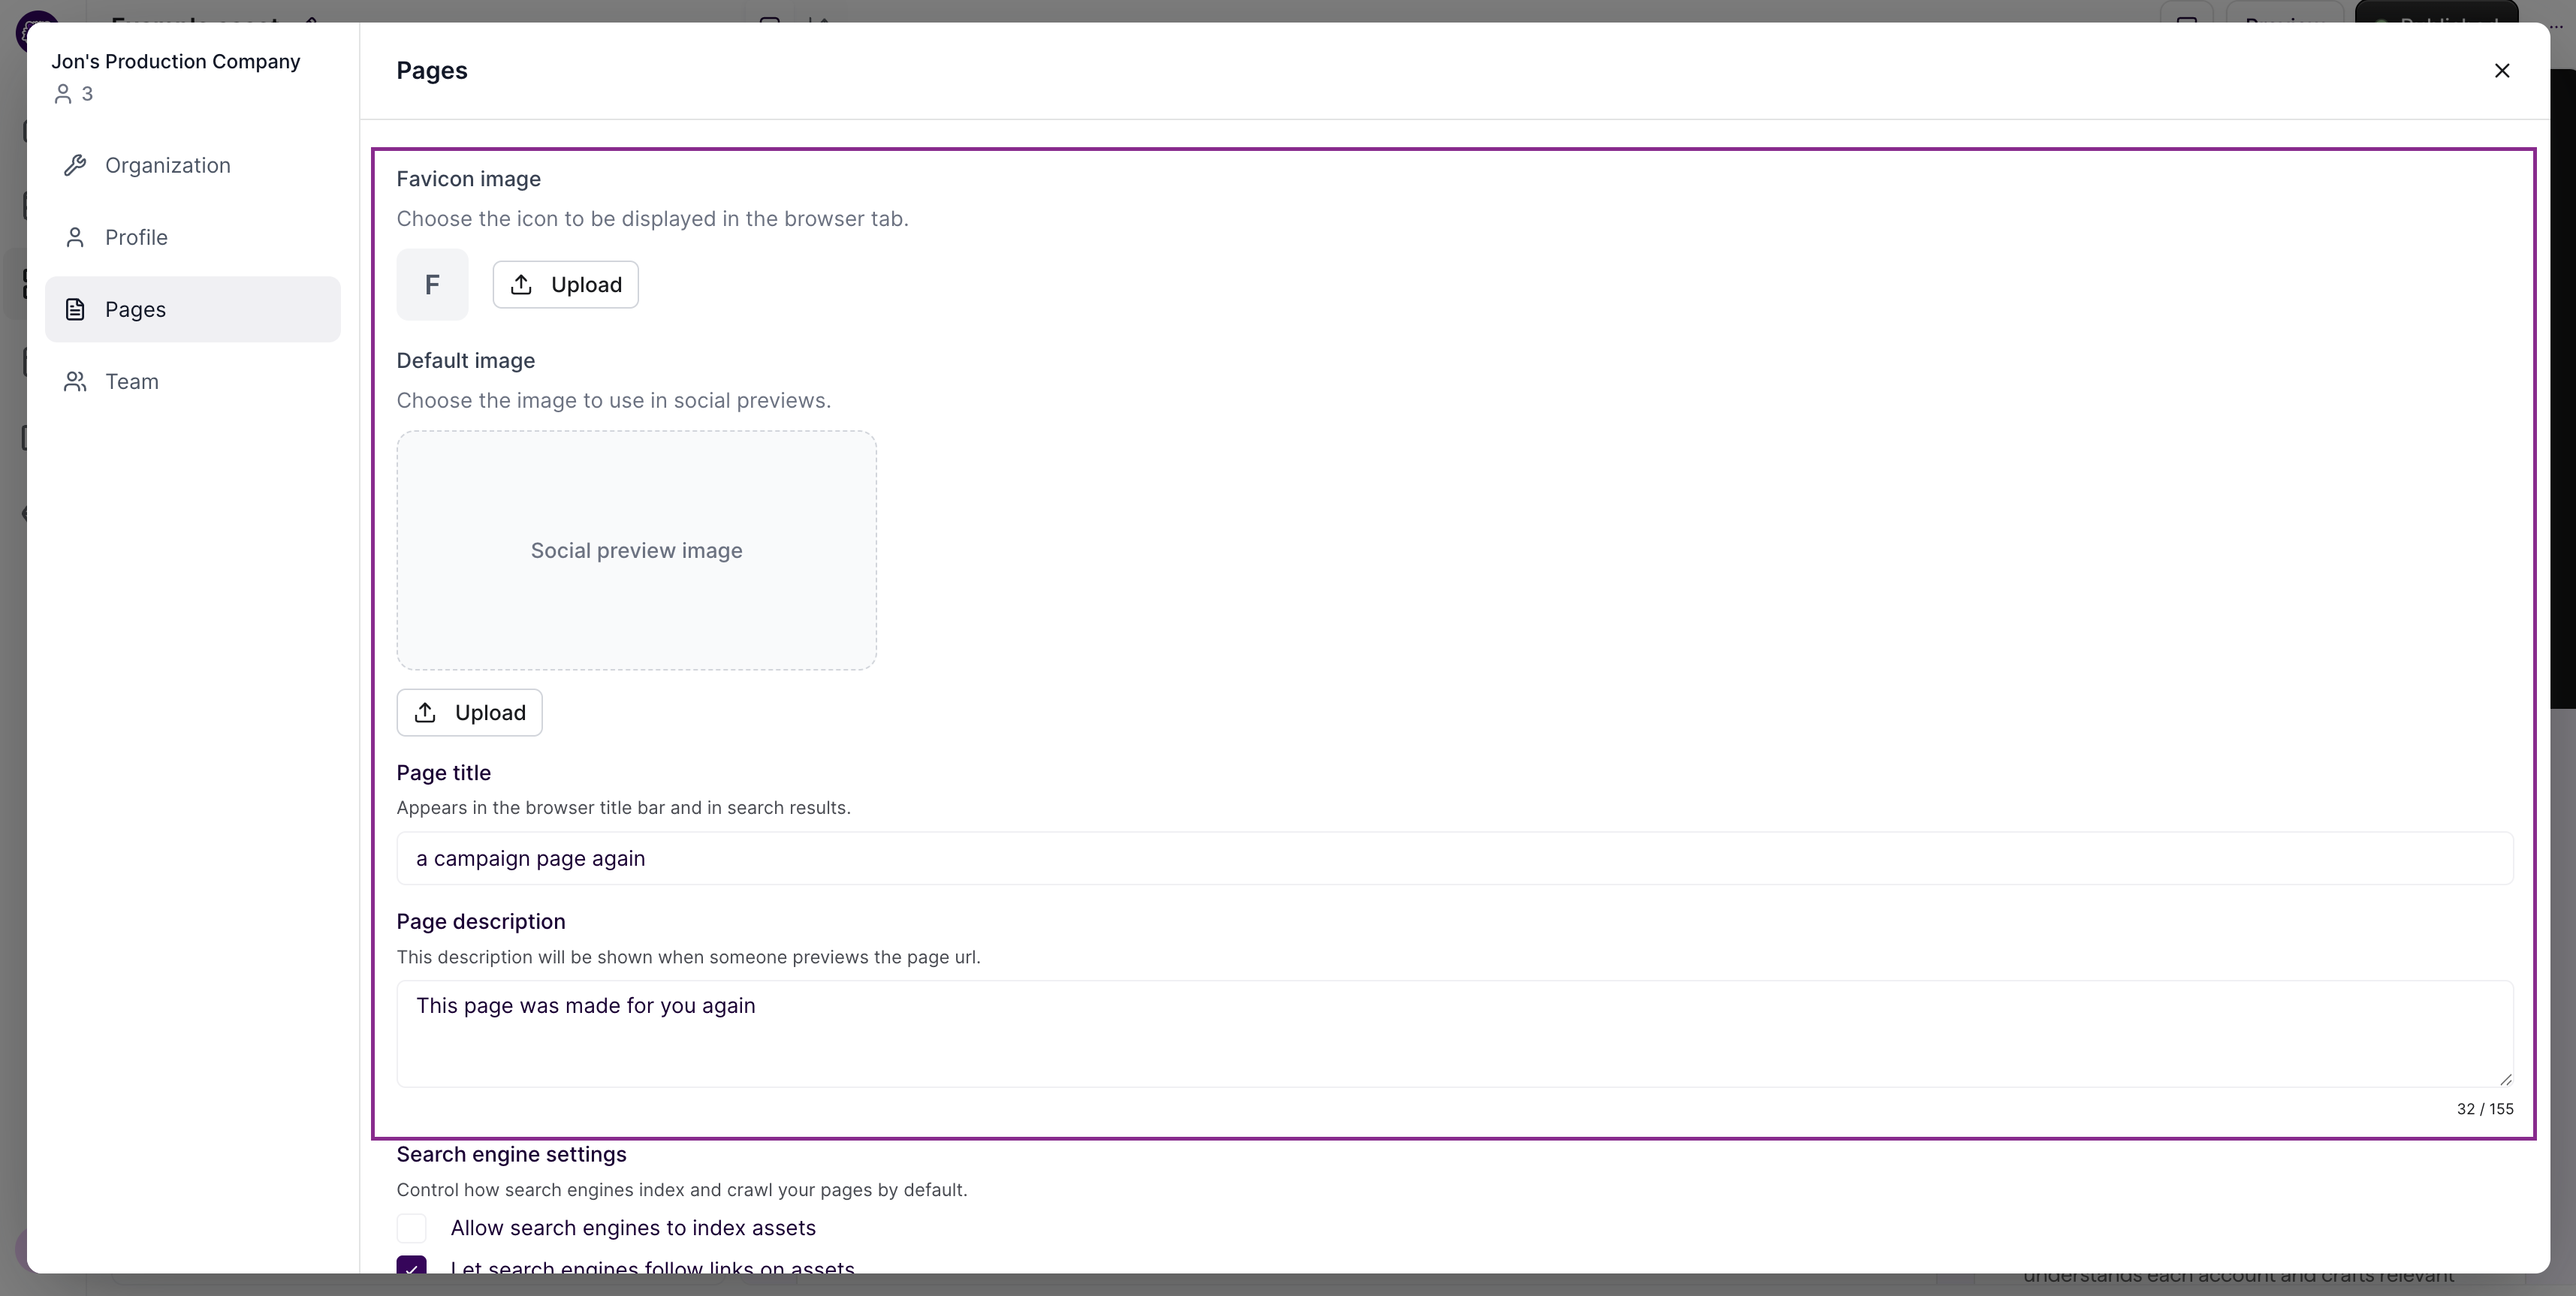Click the document icon beside Pages
Viewport: 2576px width, 1296px height.
[75, 309]
